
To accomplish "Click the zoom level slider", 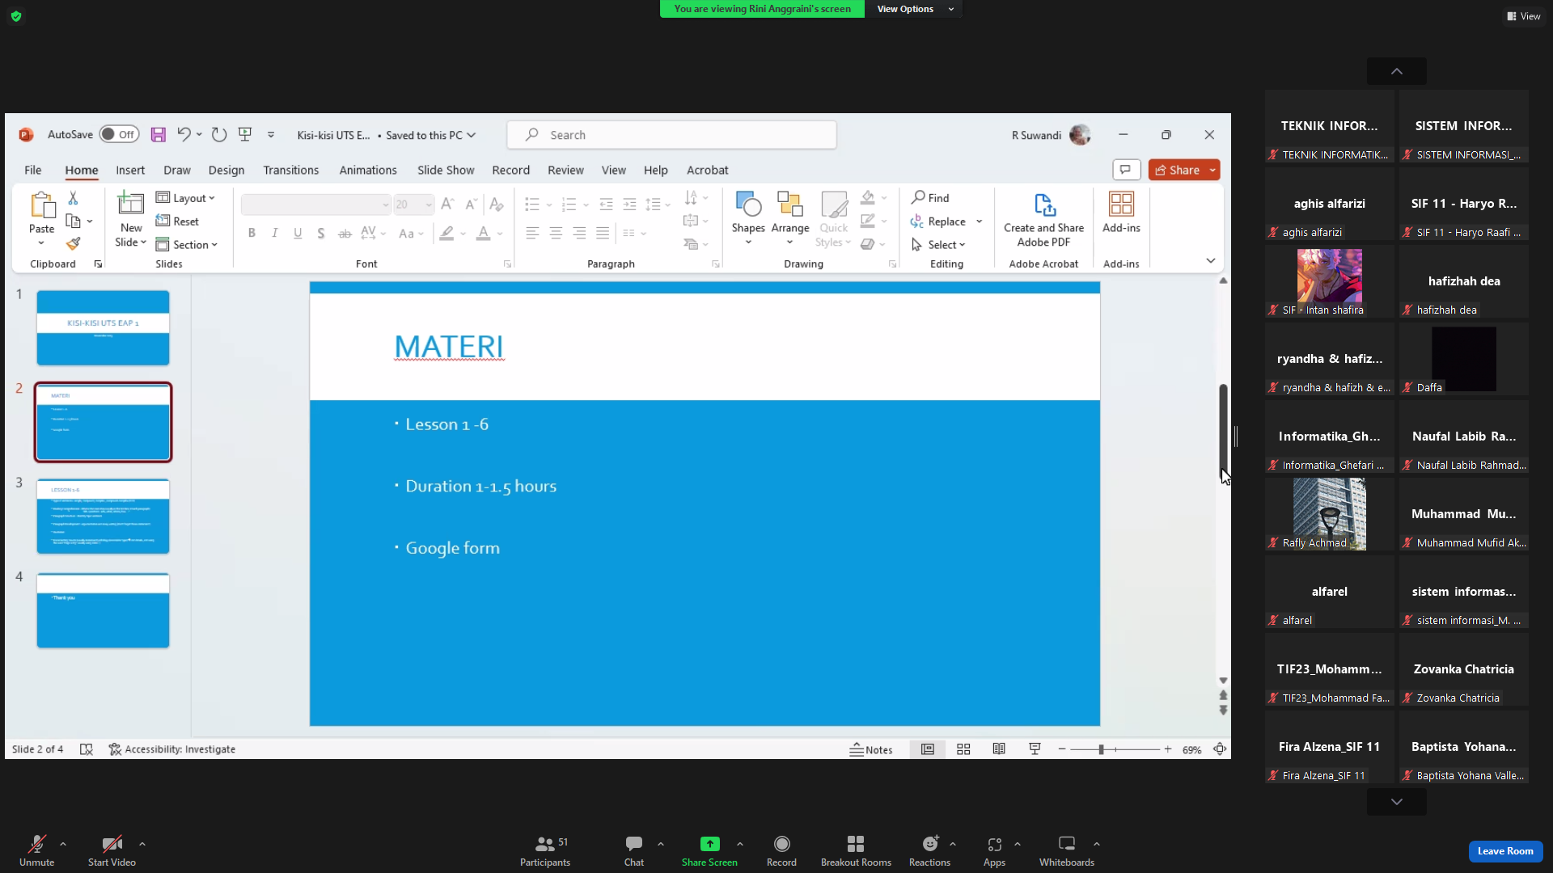I will click(1115, 749).
